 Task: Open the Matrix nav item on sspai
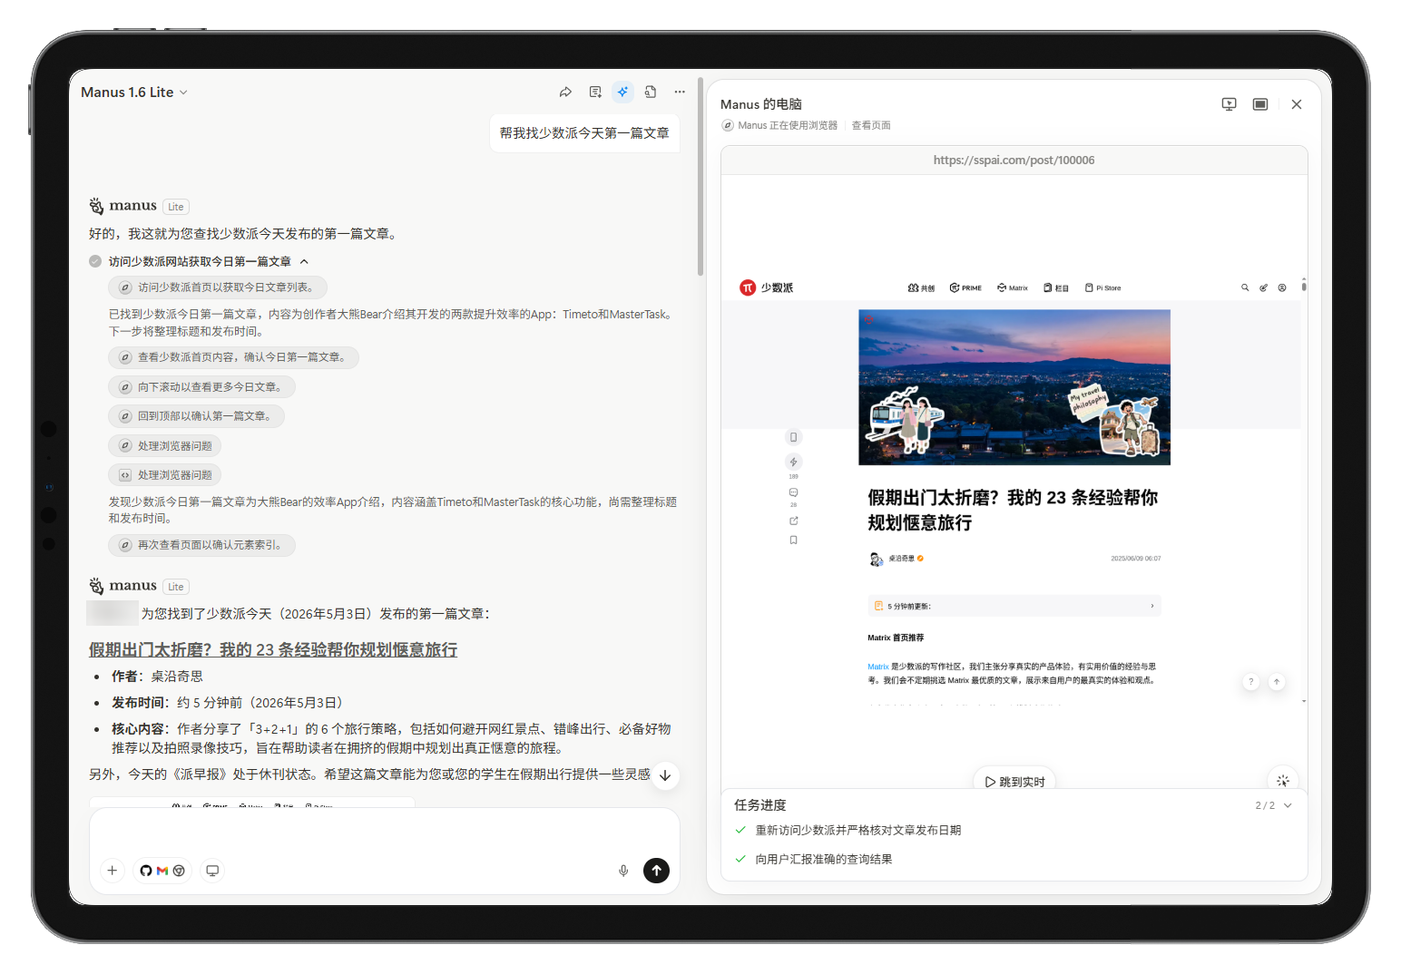[1013, 287]
